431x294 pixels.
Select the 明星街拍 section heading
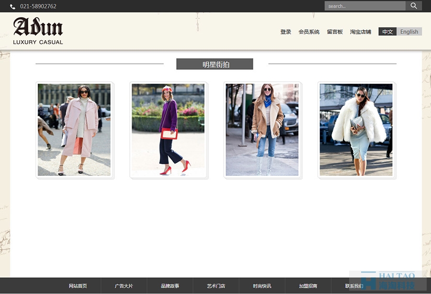point(215,64)
